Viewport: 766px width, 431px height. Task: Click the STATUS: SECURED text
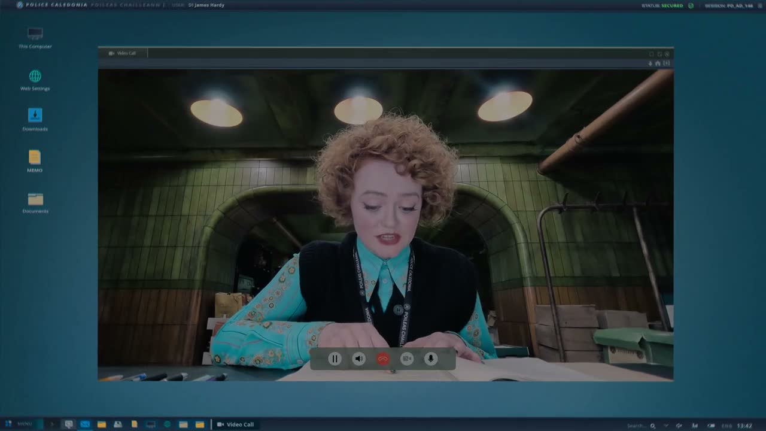662,5
